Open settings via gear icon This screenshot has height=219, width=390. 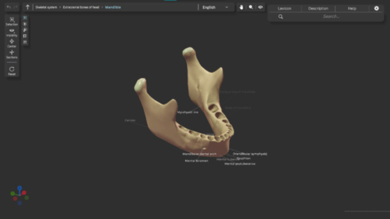tap(376, 9)
